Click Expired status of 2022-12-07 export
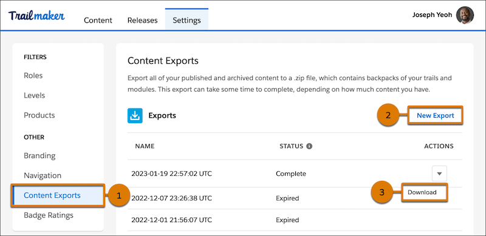Screen dimensions: 486x236 pyautogui.click(x=287, y=198)
